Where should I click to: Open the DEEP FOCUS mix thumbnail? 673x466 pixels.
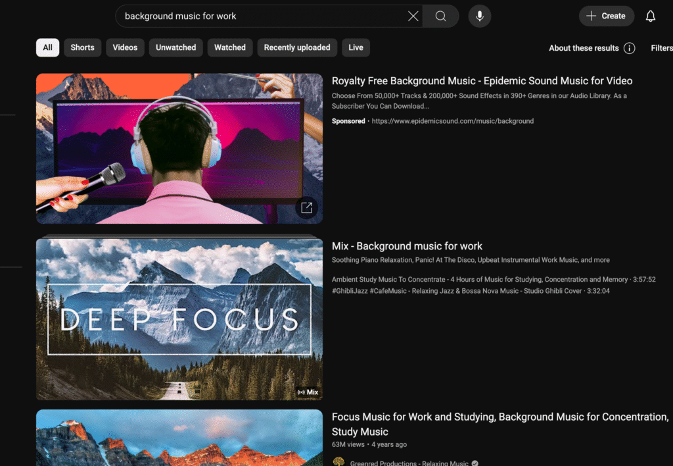[179, 319]
